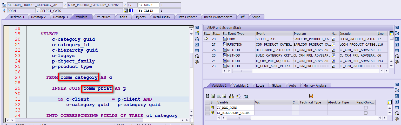401x125 pixels.
Task: Open the Objects tab
Action: (140, 17)
